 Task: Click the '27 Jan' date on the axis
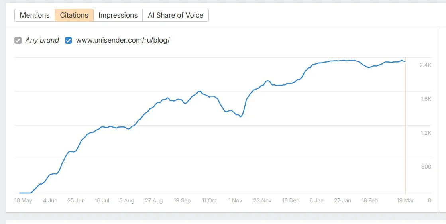342,200
